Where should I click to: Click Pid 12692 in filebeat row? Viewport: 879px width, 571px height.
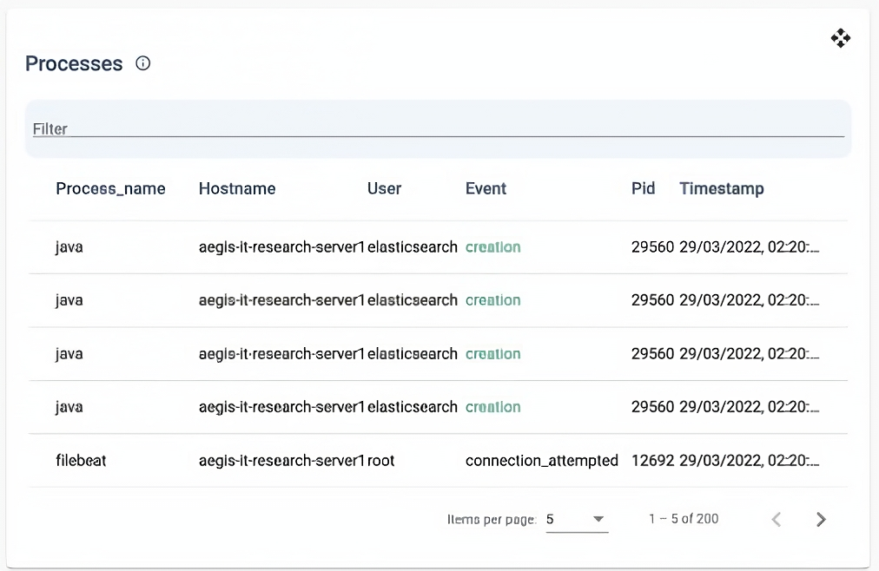click(652, 461)
